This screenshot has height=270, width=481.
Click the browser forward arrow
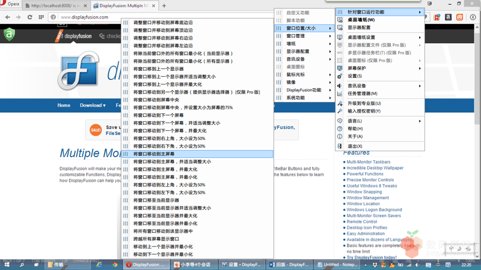point(19,17)
